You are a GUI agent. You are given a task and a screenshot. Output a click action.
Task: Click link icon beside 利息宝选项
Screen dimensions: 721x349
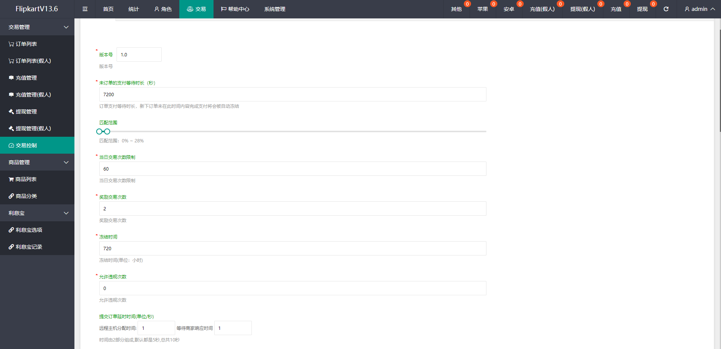pos(11,230)
